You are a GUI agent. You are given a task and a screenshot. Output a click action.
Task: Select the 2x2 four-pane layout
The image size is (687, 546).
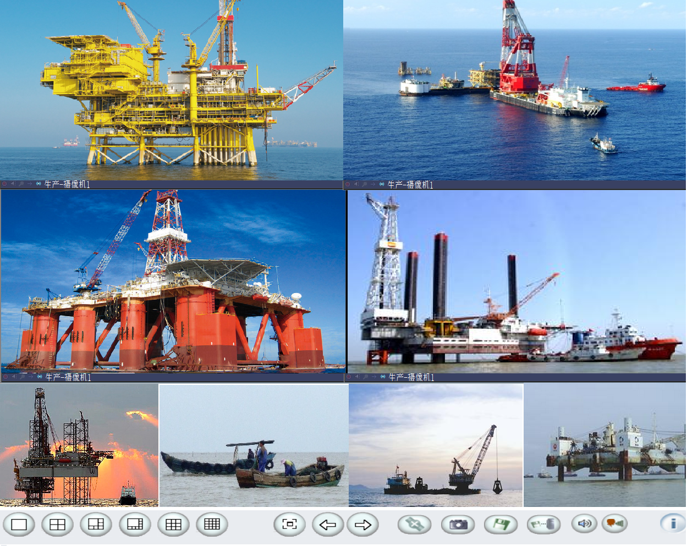58,525
